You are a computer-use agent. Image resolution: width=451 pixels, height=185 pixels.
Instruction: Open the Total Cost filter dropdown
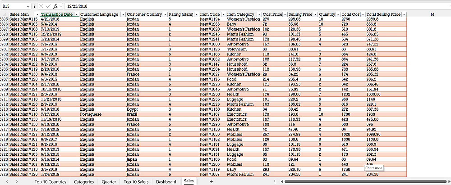(x=363, y=14)
